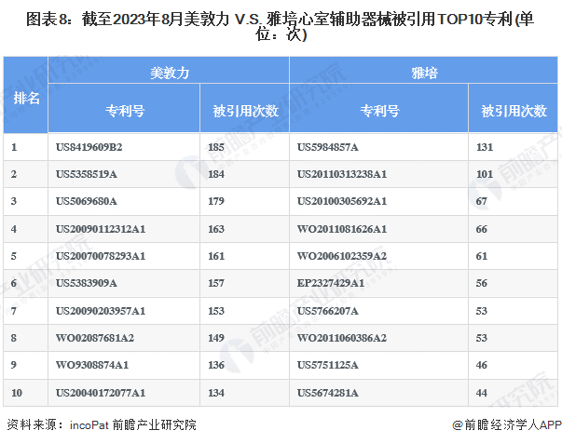Click citation count 44
This screenshot has width=562, height=444.
481,393
